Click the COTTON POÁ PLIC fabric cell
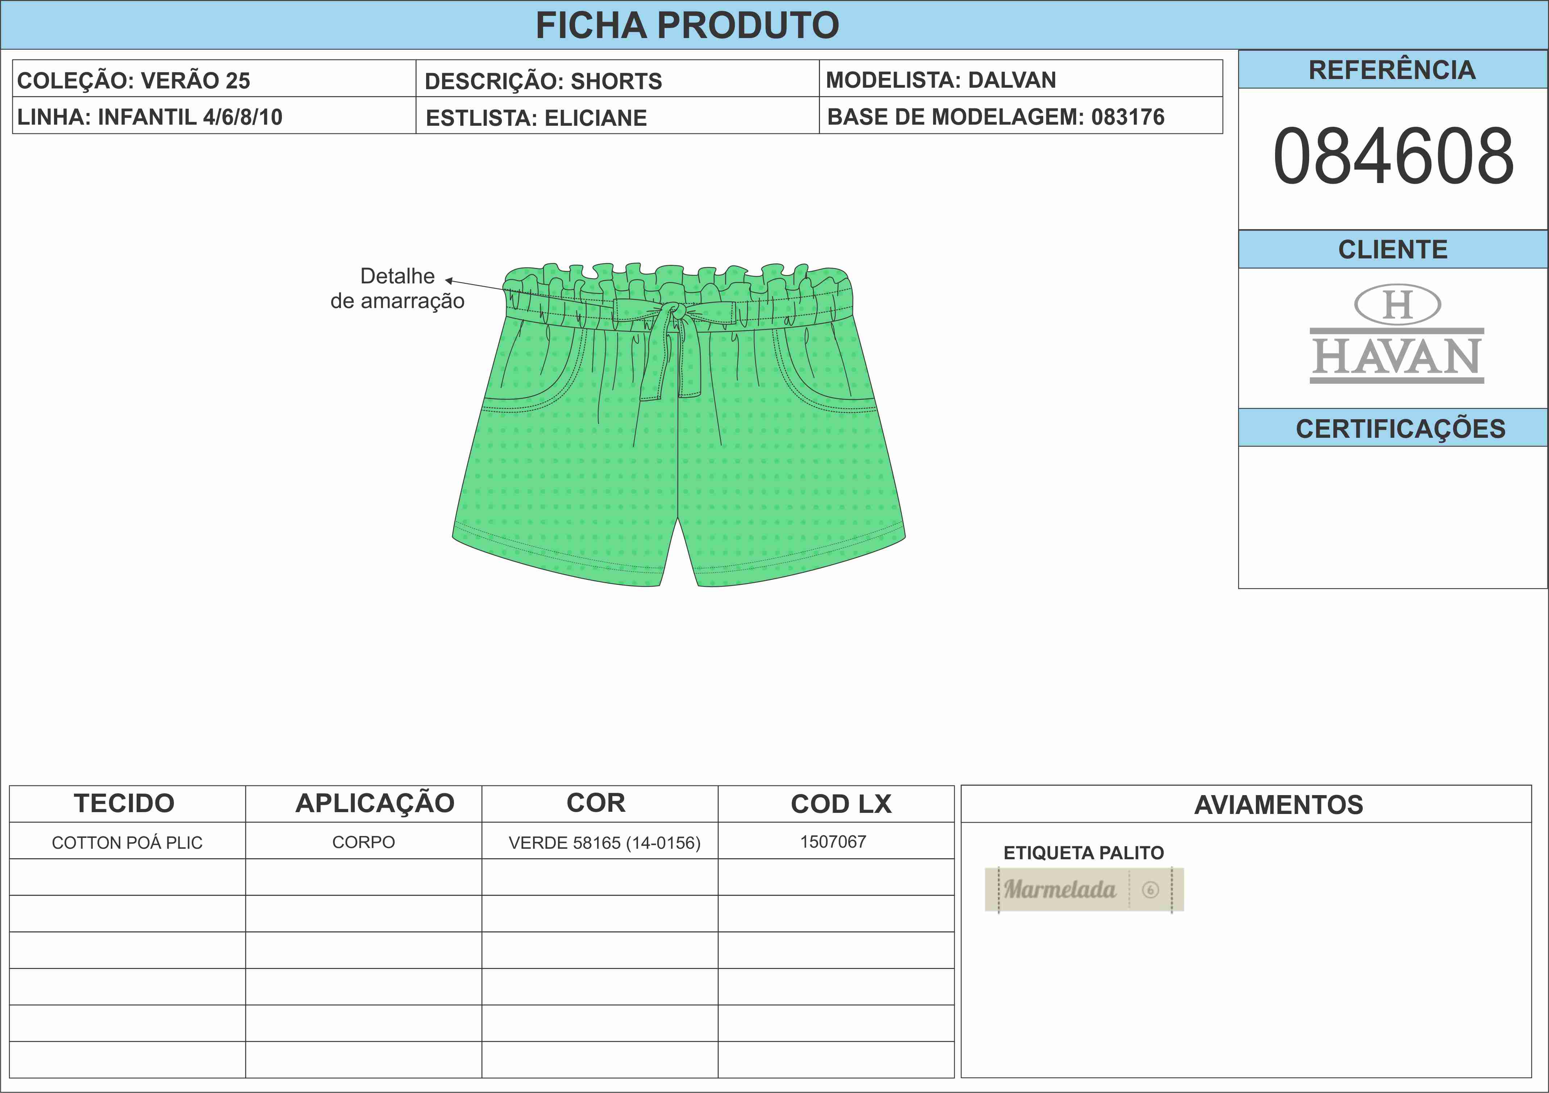 pos(127,842)
